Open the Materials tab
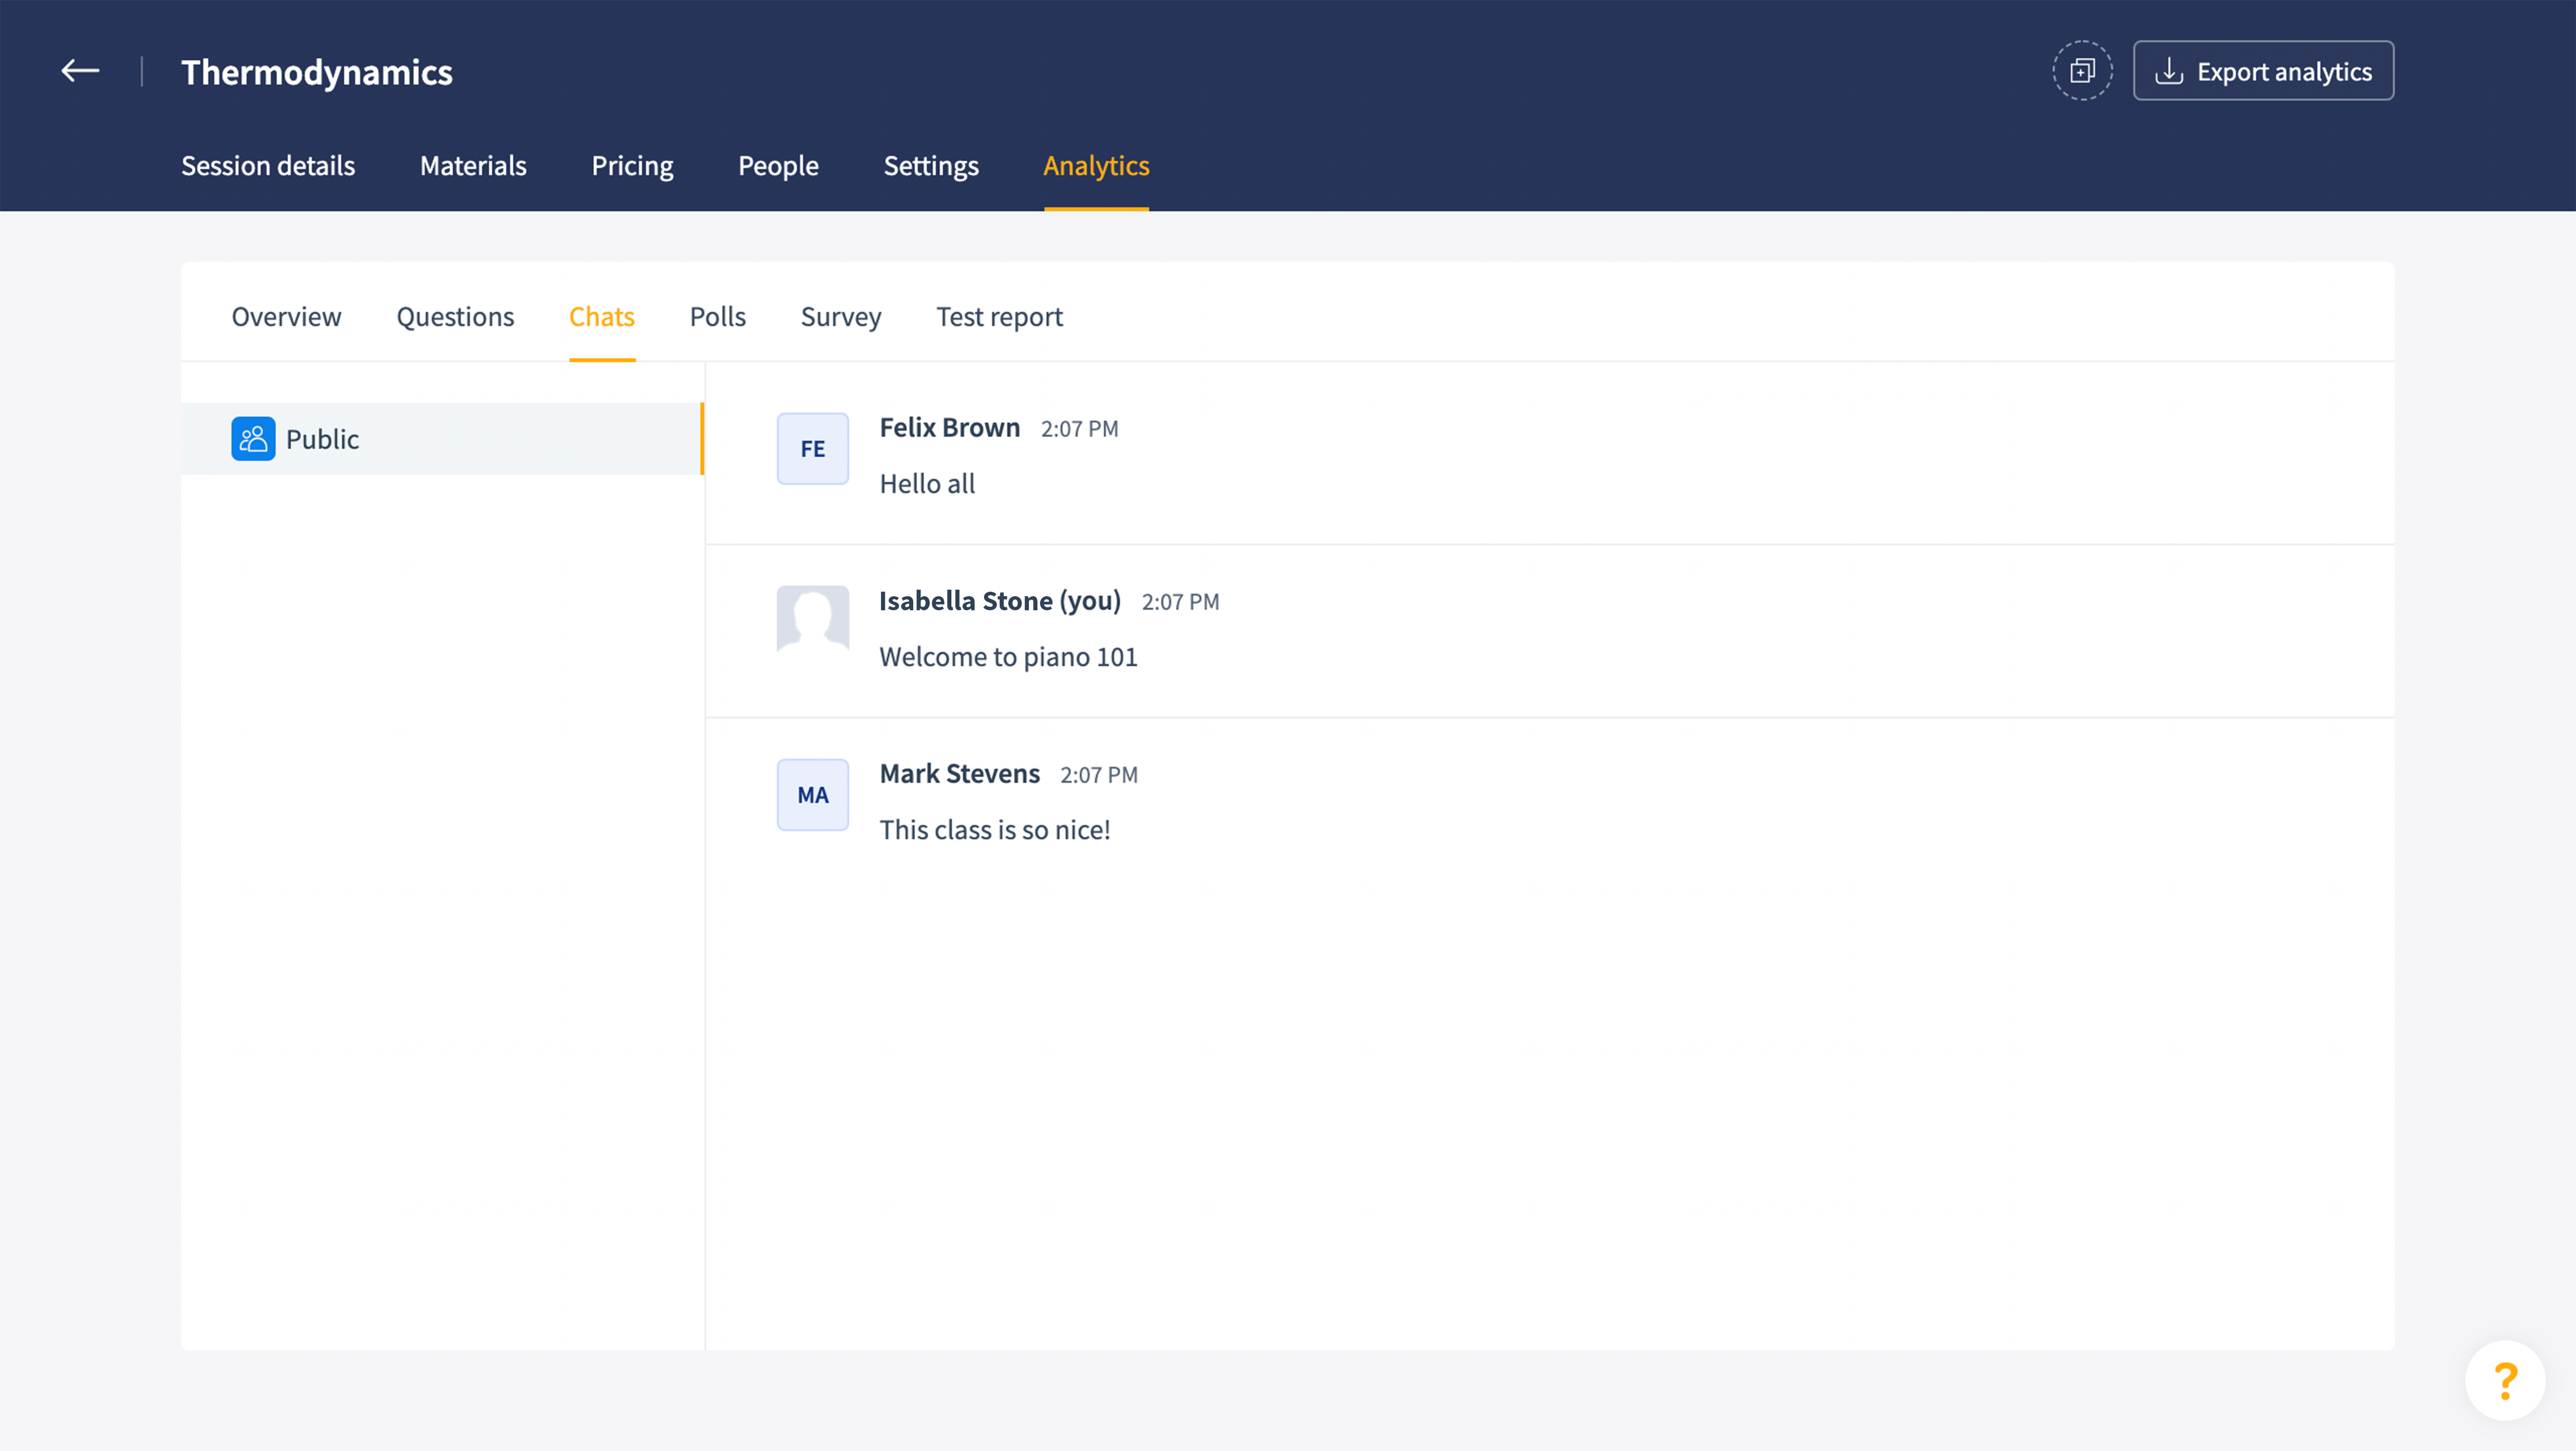Viewport: 2576px width, 1451px height. 473,166
